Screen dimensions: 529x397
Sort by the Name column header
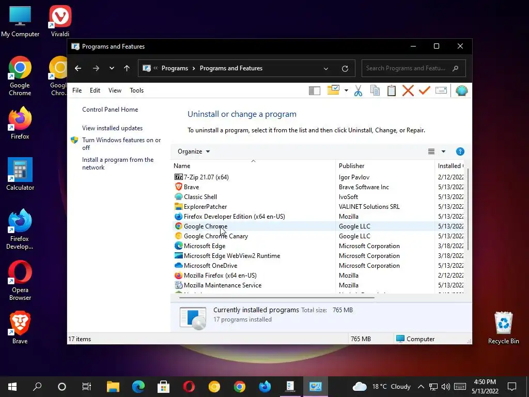tap(253, 166)
